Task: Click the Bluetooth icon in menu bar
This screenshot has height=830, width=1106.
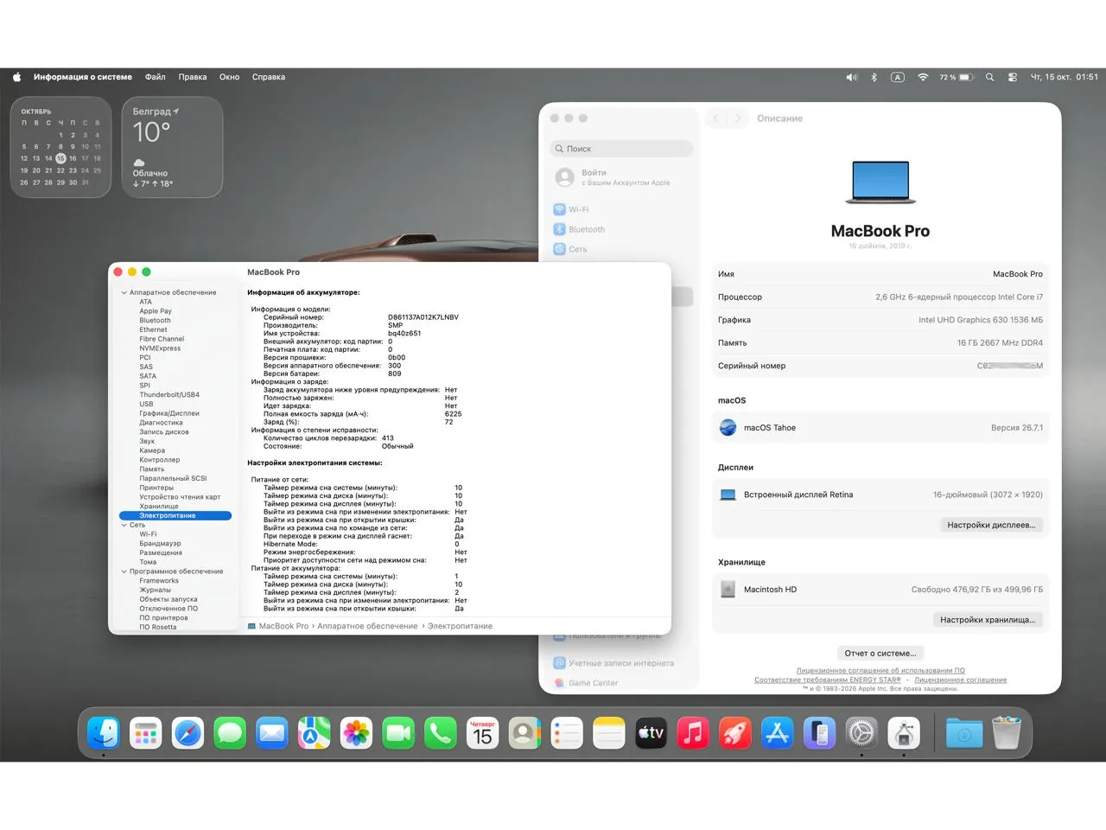Action: pos(874,77)
